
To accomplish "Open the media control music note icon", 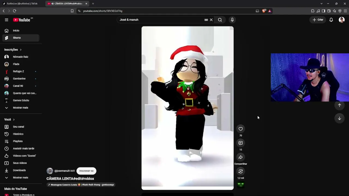I will point(318,11).
